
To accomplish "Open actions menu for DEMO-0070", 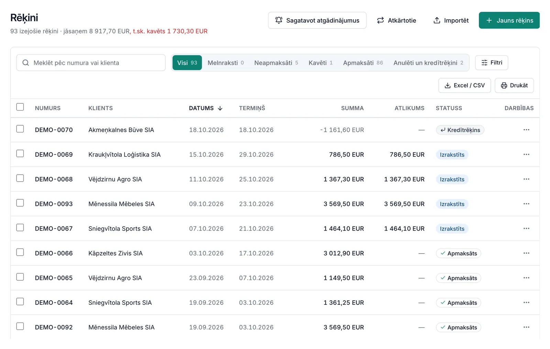I will point(526,130).
